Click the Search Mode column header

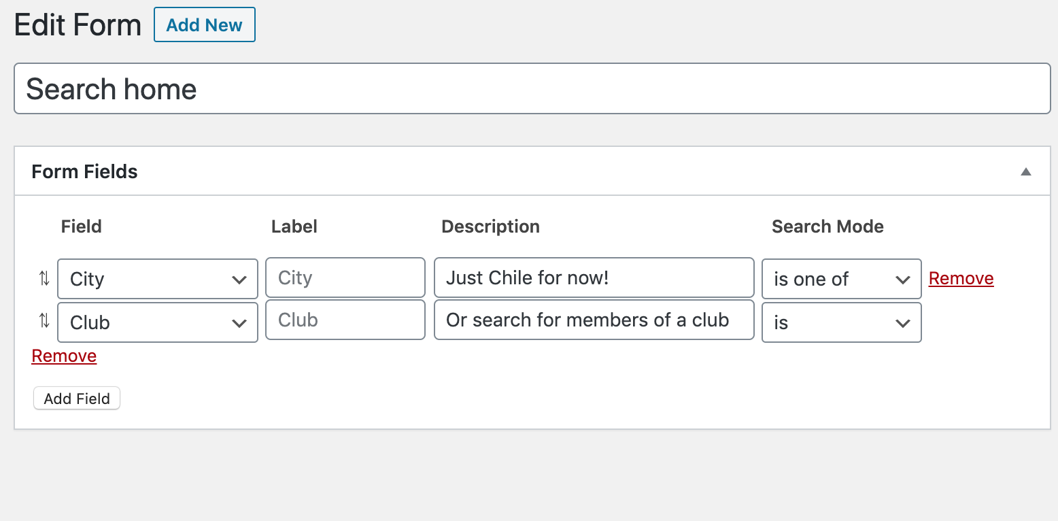pyautogui.click(x=827, y=226)
